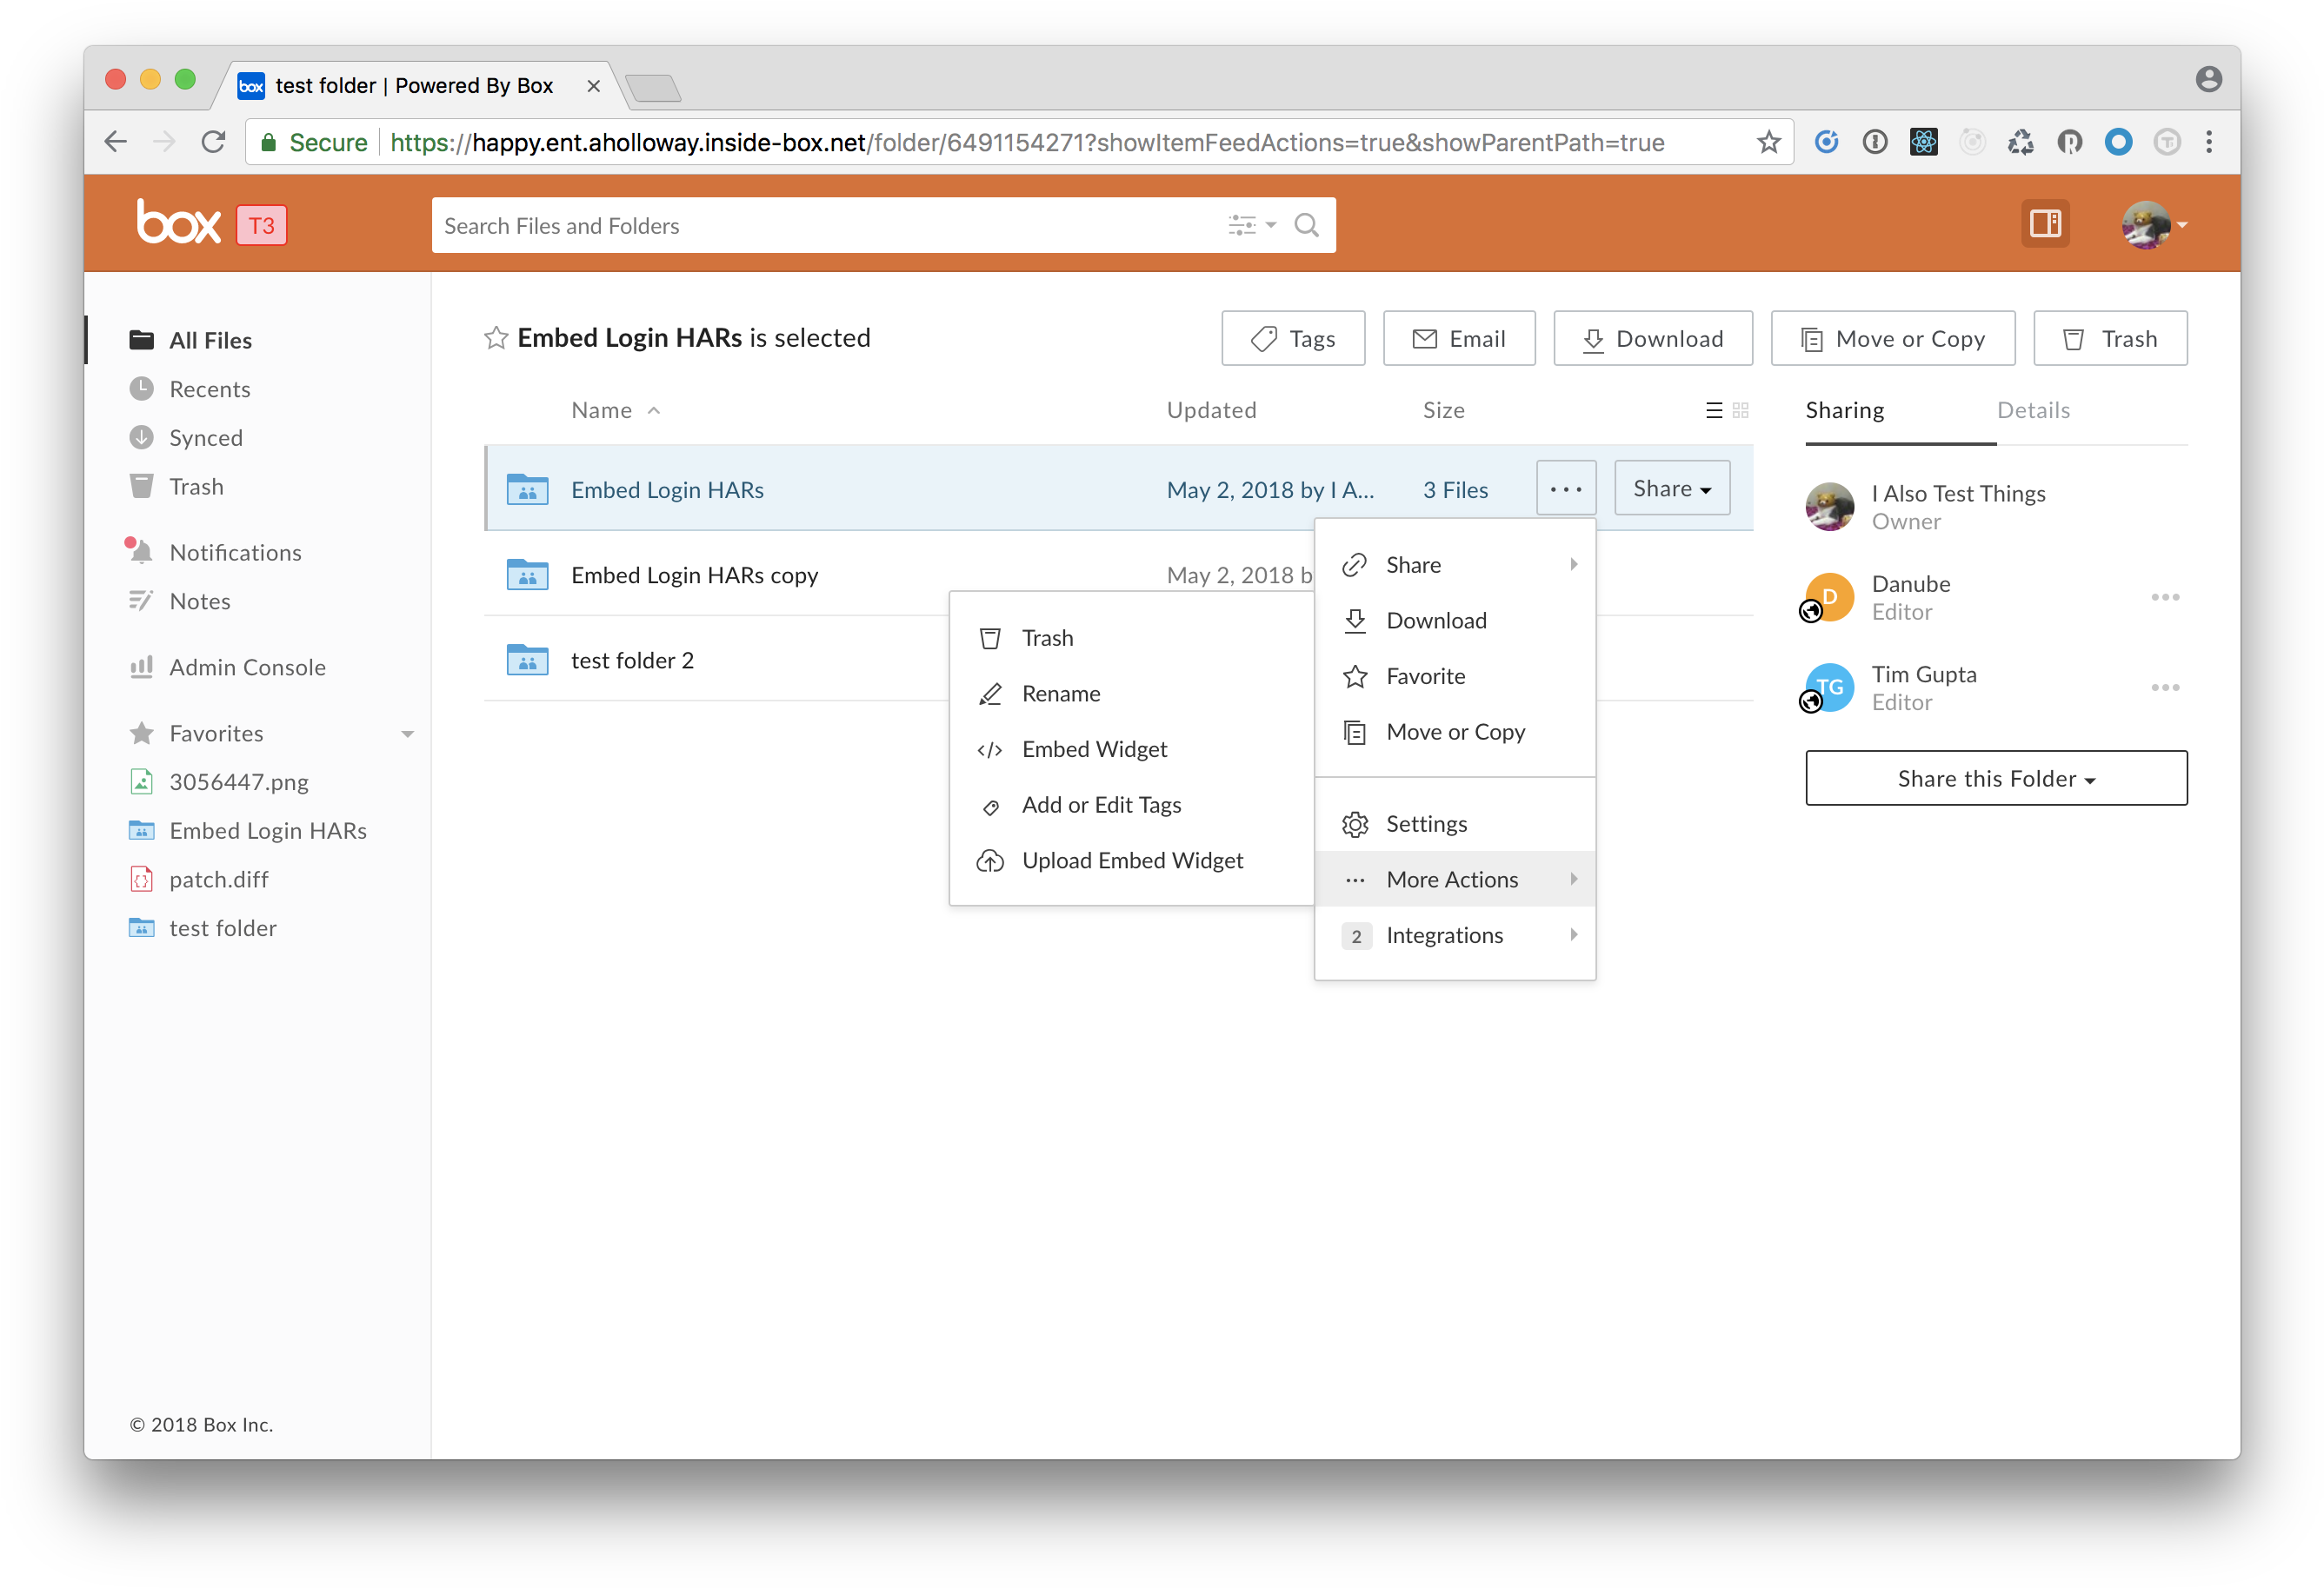Click the Email button
2324x1588 pixels.
(1459, 338)
